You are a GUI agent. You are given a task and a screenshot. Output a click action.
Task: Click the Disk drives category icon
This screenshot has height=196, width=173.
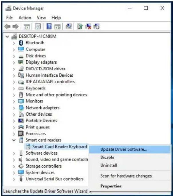point(21,57)
